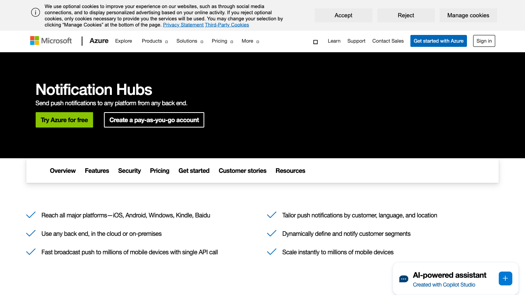525x295 pixels.
Task: Open the AI-powered assistant plus button
Action: (505, 278)
